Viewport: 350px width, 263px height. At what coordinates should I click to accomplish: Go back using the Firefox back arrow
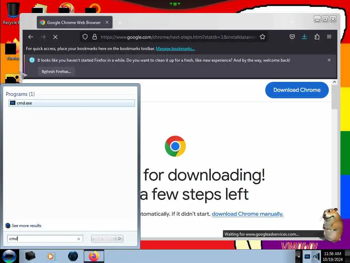[x=31, y=37]
